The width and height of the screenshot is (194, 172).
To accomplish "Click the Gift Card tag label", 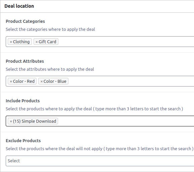I will 47,42.
